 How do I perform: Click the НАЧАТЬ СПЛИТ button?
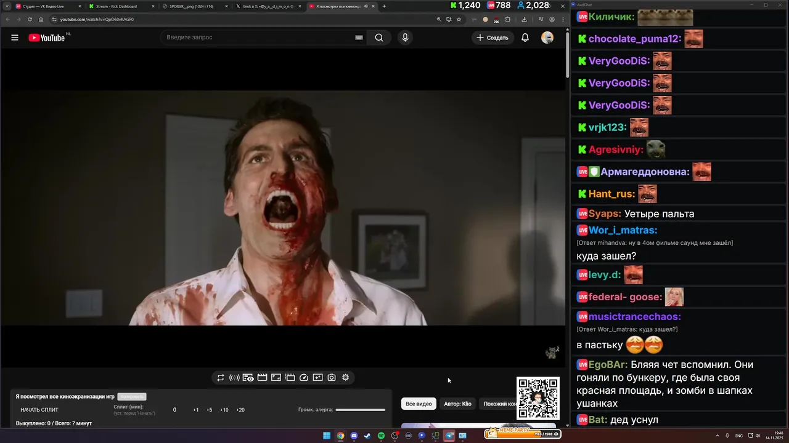click(x=39, y=410)
